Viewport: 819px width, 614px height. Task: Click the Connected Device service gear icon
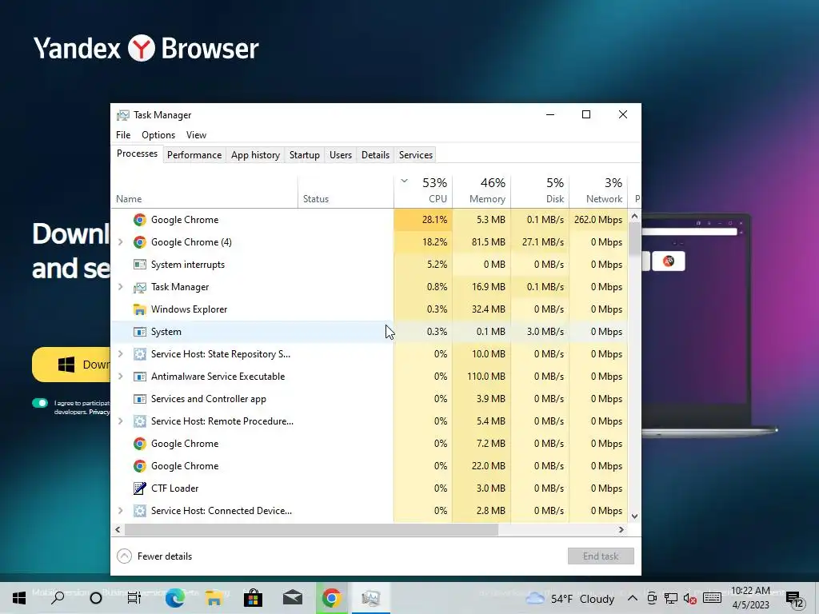139,511
